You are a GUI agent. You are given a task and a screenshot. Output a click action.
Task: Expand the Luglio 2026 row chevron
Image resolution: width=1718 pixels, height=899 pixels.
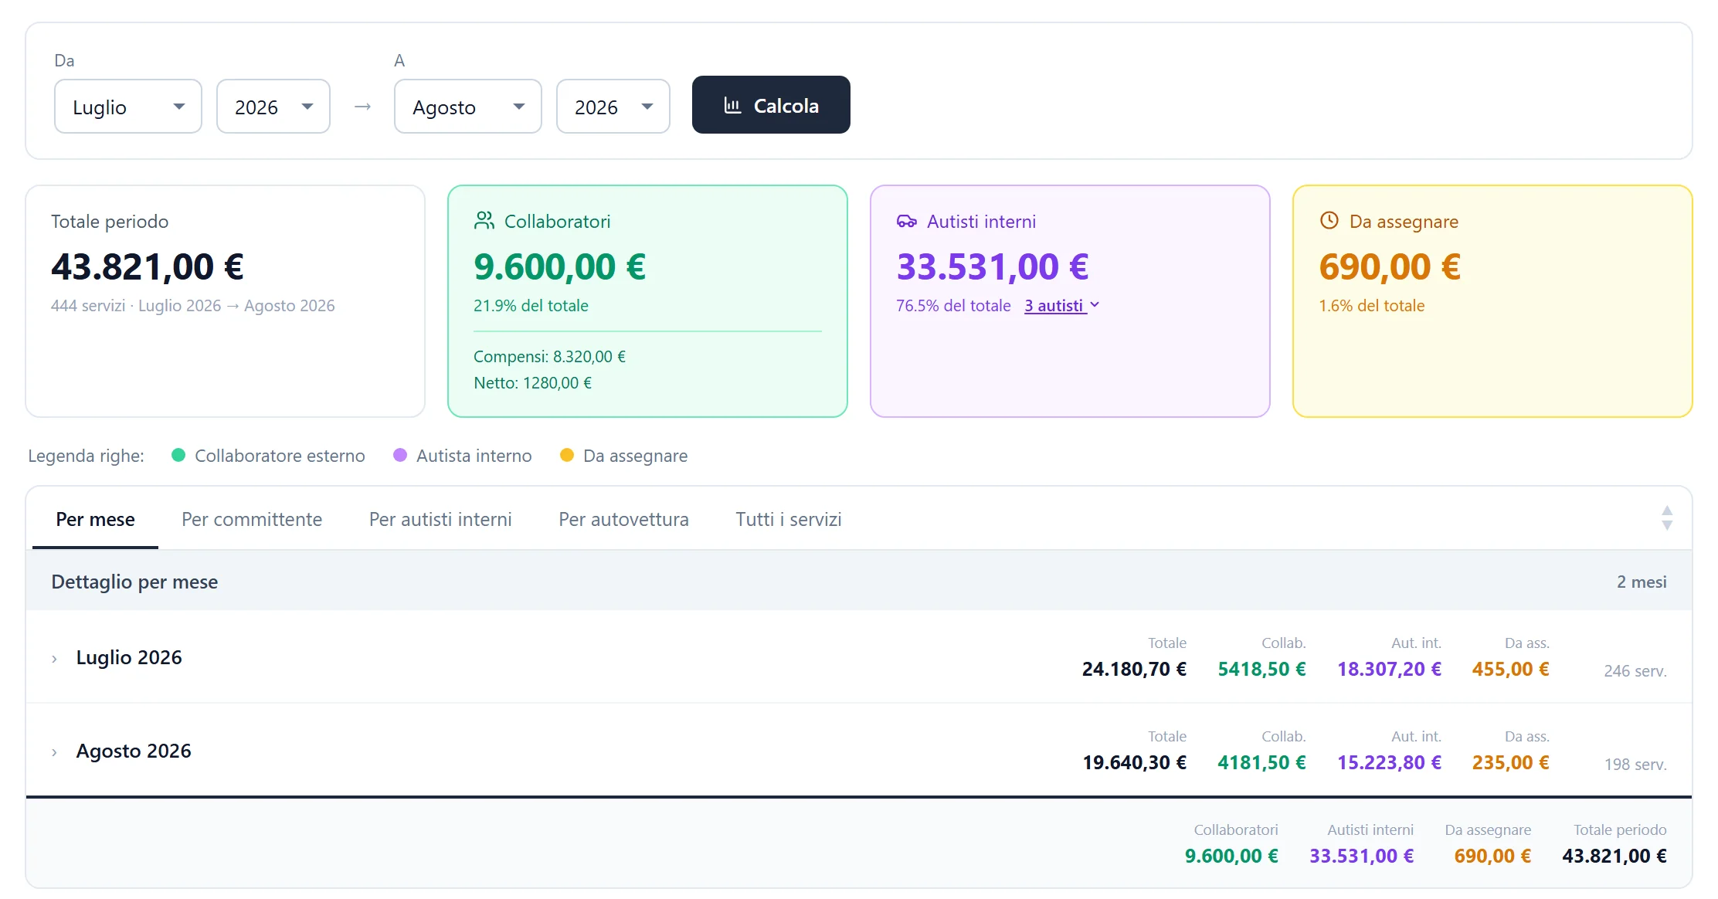point(54,659)
